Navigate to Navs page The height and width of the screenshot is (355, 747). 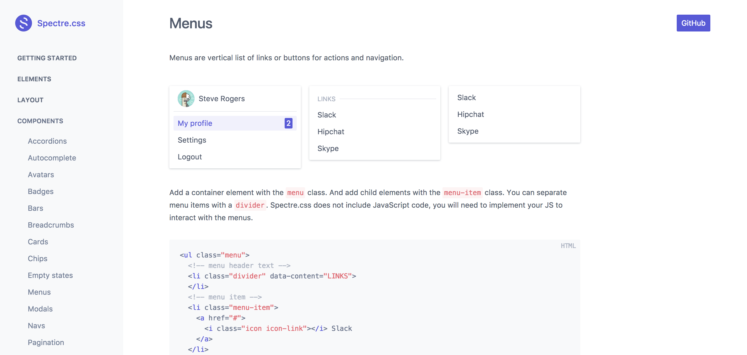(36, 326)
